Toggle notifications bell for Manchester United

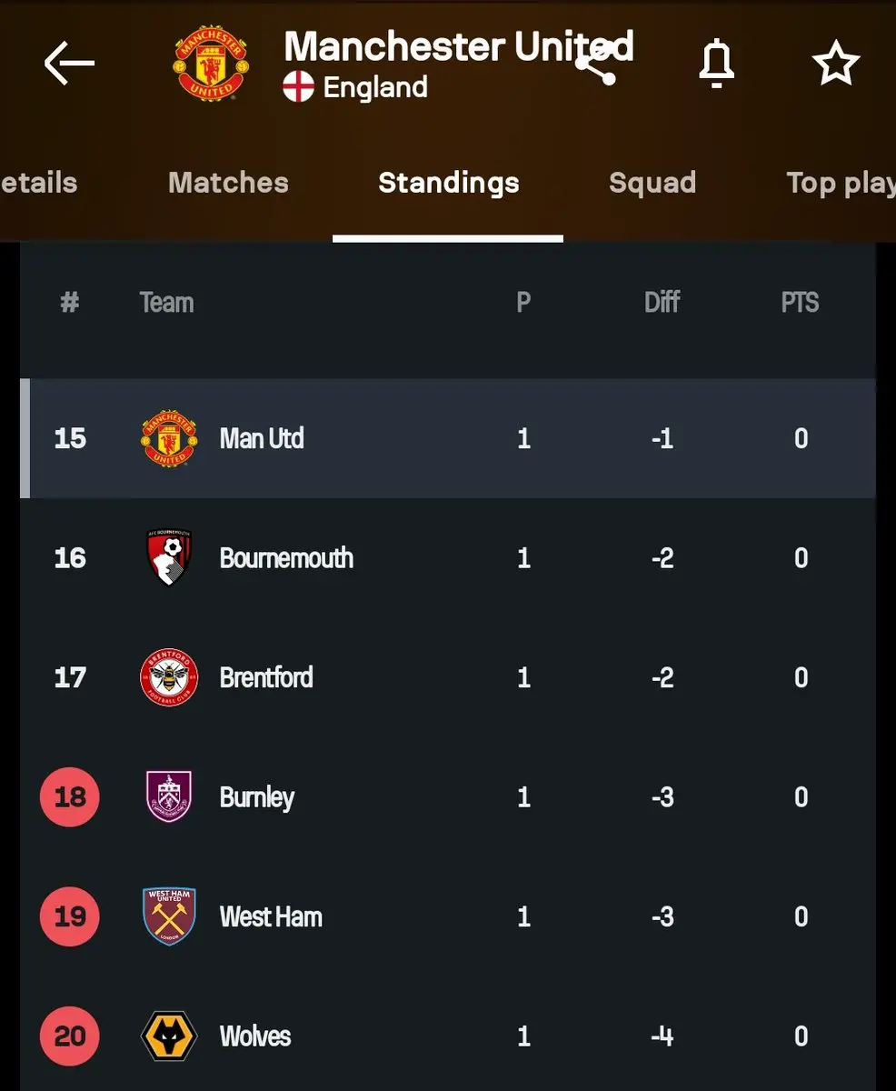716,64
